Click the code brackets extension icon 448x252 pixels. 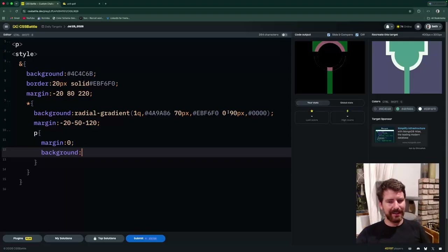click(x=428, y=11)
